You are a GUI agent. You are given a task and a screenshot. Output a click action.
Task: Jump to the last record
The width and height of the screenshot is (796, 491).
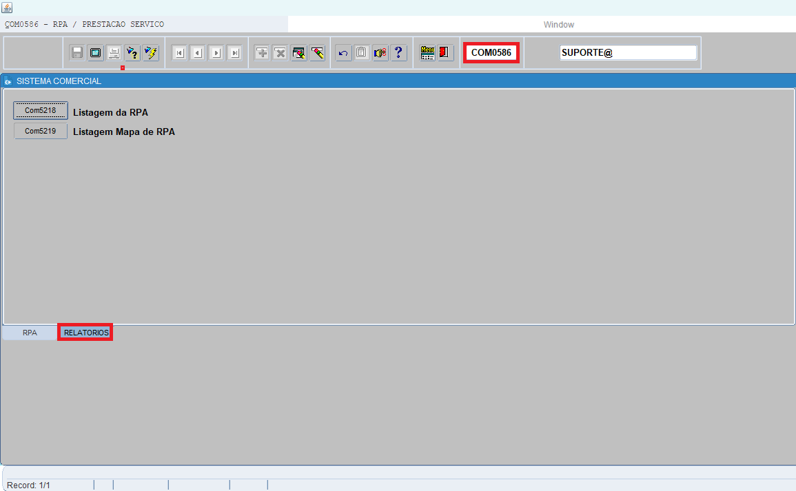pos(235,53)
